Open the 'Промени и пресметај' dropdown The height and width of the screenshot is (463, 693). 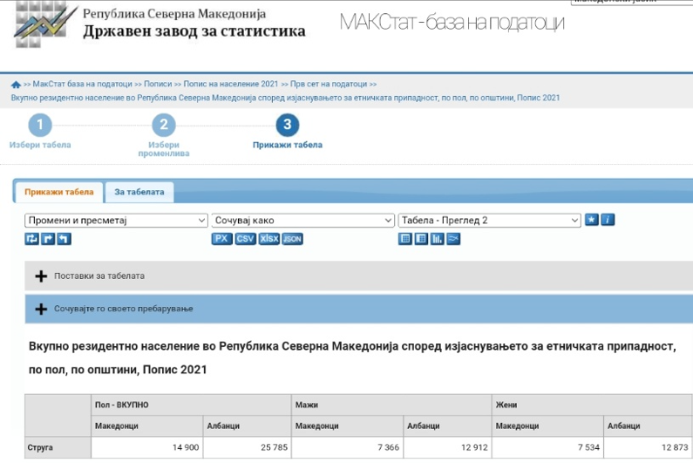116,221
